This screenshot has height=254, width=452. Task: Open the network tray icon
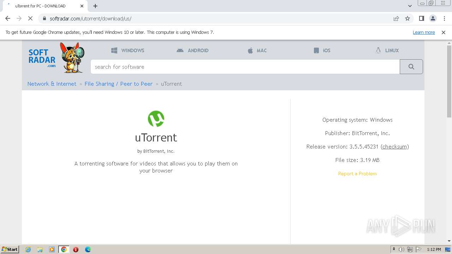coord(410,249)
